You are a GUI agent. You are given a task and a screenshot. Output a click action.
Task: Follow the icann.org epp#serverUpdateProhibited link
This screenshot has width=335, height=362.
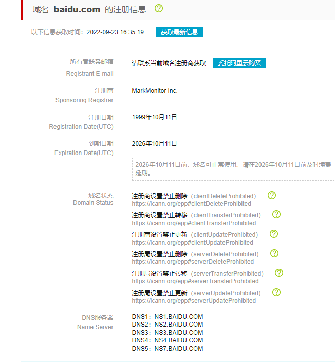tap(194, 301)
